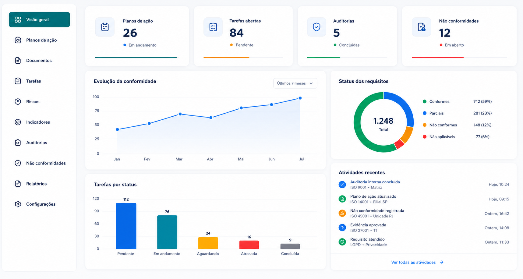Click the Visão geral grid icon
Image resolution: width=523 pixels, height=279 pixels.
point(18,19)
